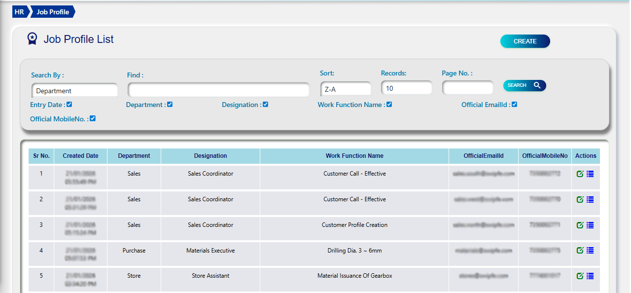The width and height of the screenshot is (631, 293).
Task: Edit the Store Assistant job profile
Action: (580, 276)
